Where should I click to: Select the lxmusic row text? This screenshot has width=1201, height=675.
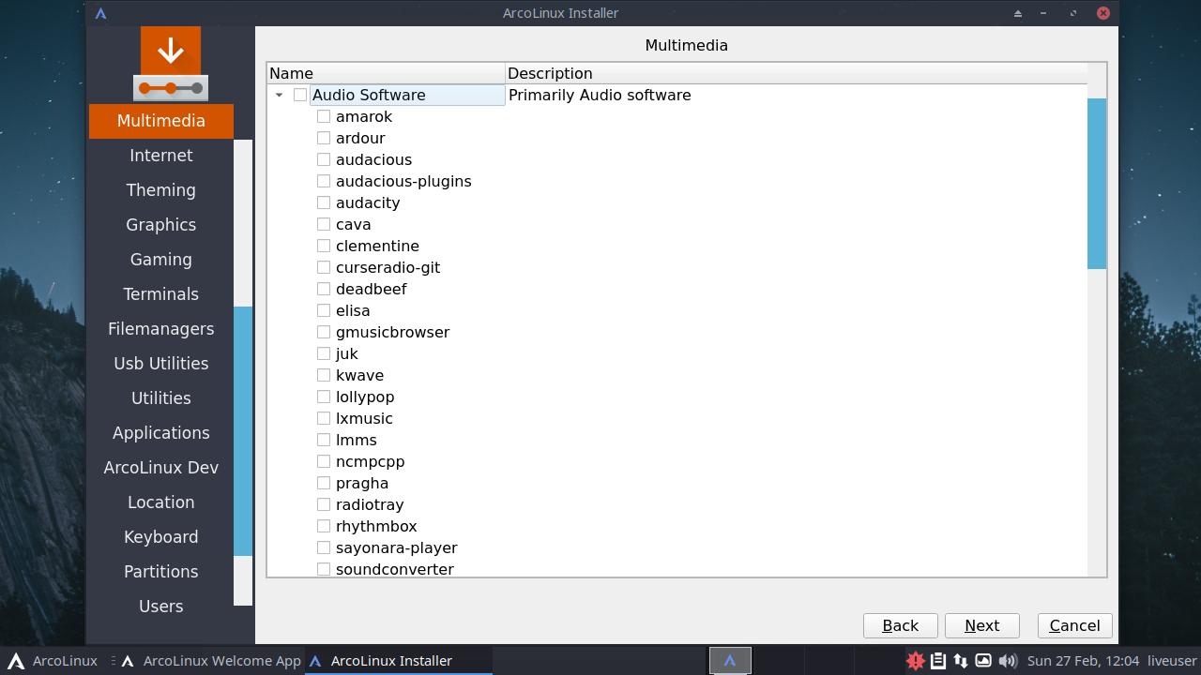(364, 418)
